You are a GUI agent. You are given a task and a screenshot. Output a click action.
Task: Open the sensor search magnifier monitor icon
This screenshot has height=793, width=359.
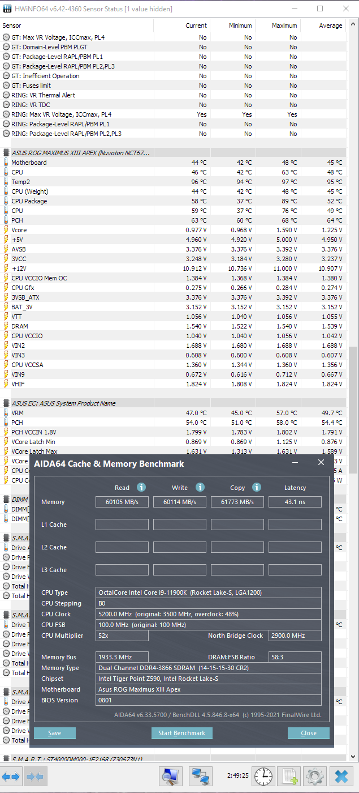170,776
